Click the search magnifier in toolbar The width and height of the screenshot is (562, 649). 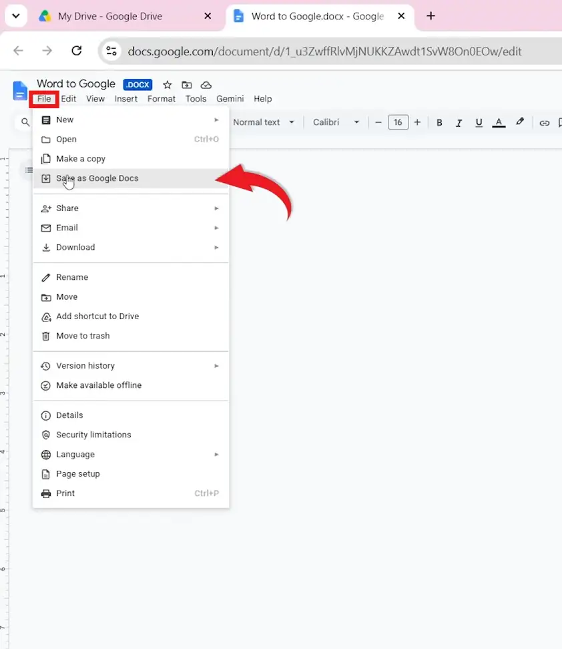pyautogui.click(x=25, y=122)
